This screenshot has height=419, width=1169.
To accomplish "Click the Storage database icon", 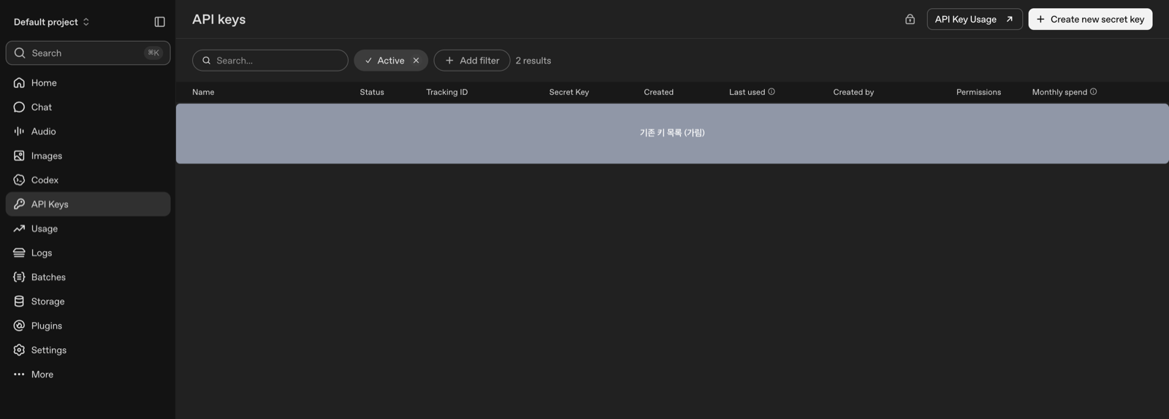I will pyautogui.click(x=19, y=301).
